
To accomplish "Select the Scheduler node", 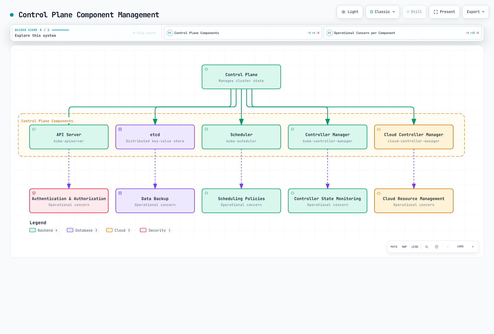I will [241, 137].
